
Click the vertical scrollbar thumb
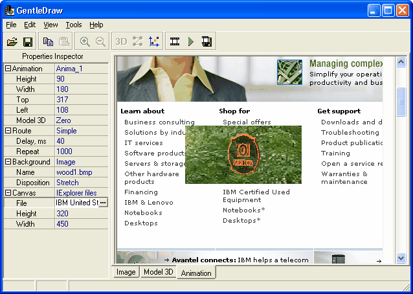tap(401, 102)
